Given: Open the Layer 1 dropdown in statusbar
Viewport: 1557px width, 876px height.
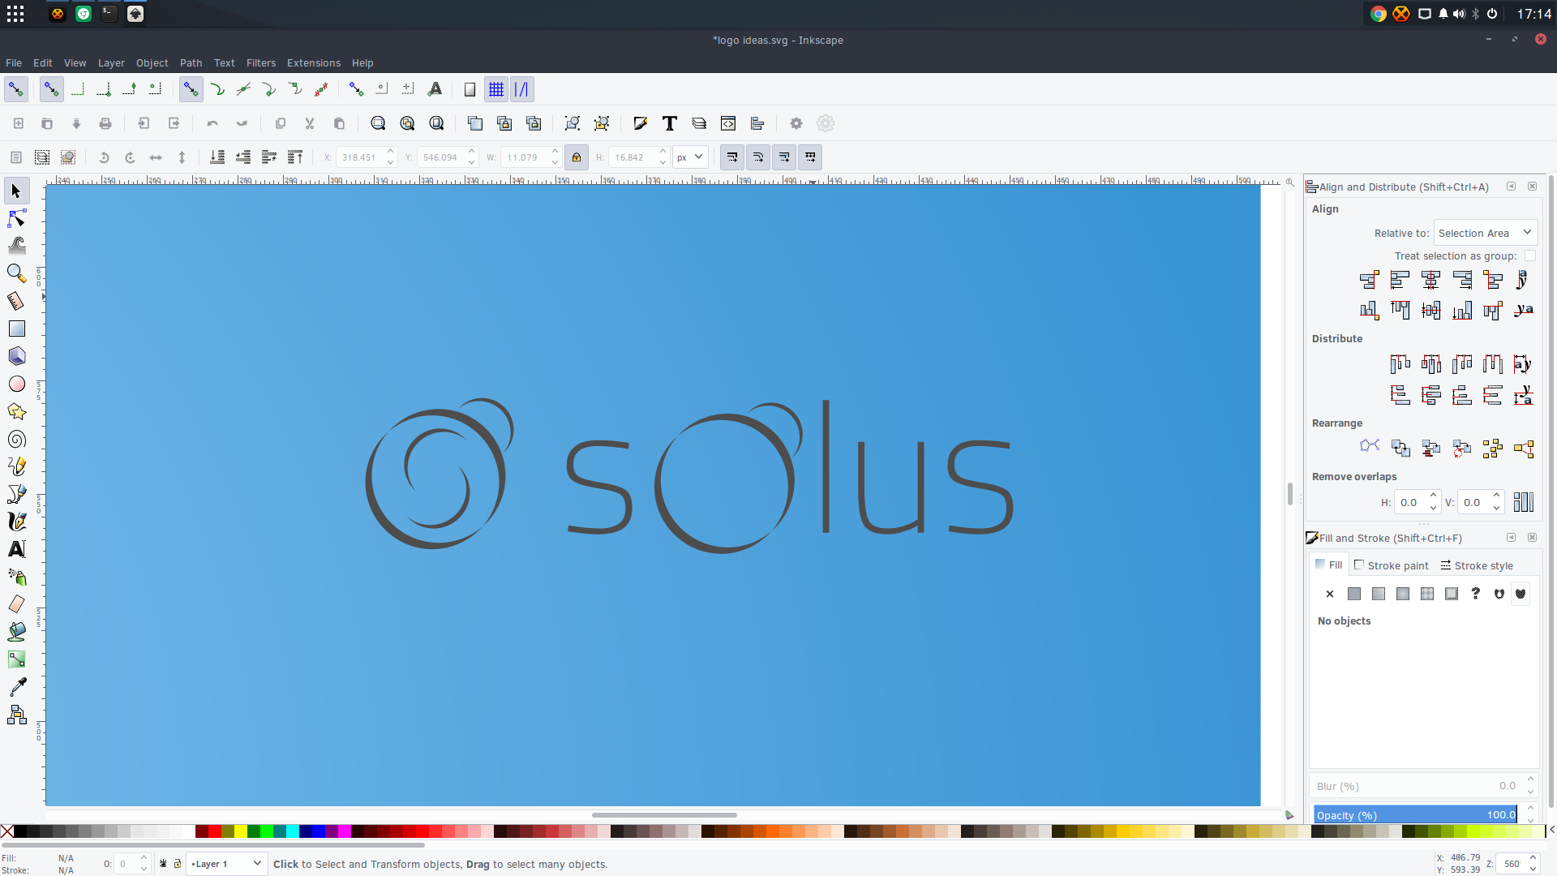Looking at the screenshot, I should click(x=226, y=864).
